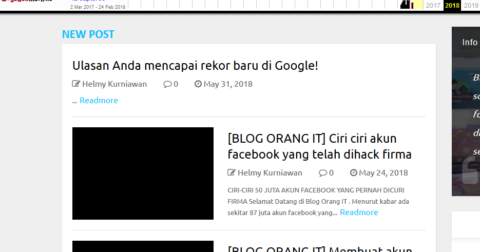Click the comment bubble icon on the May 24 post

pos(323,172)
